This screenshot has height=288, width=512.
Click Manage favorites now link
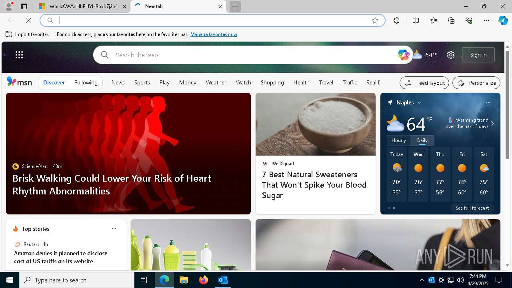click(214, 34)
